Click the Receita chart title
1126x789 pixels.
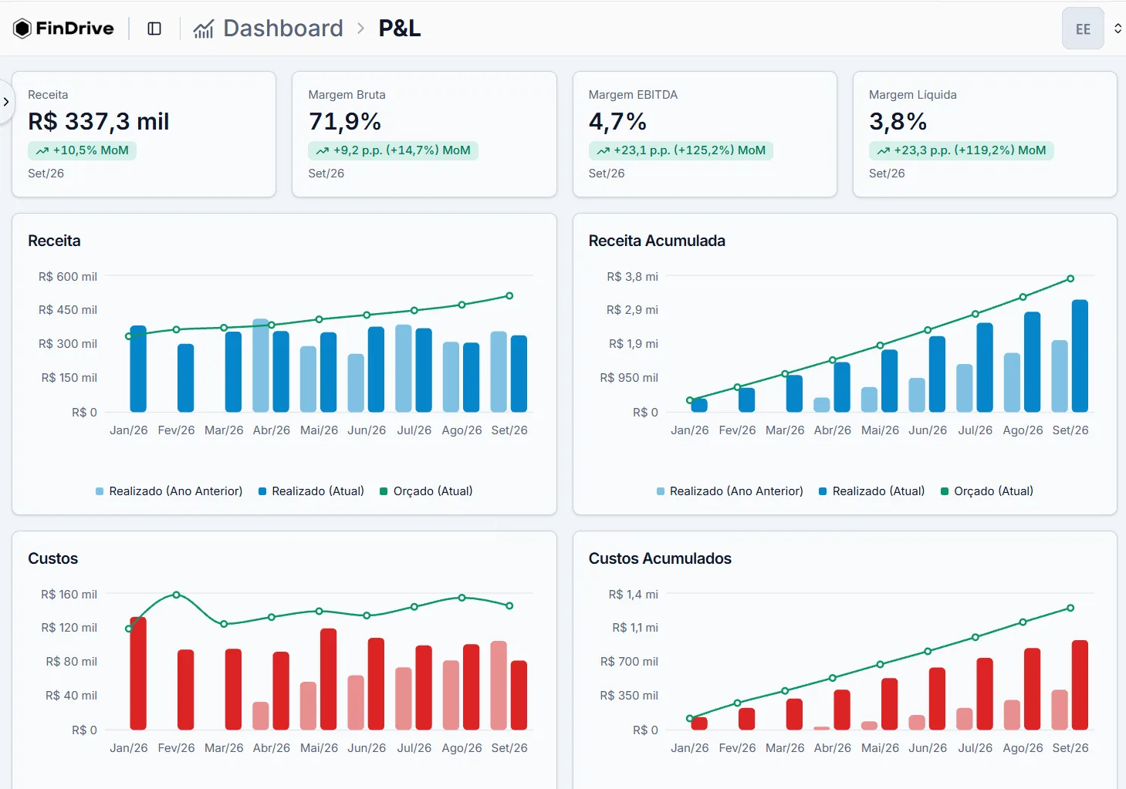54,241
